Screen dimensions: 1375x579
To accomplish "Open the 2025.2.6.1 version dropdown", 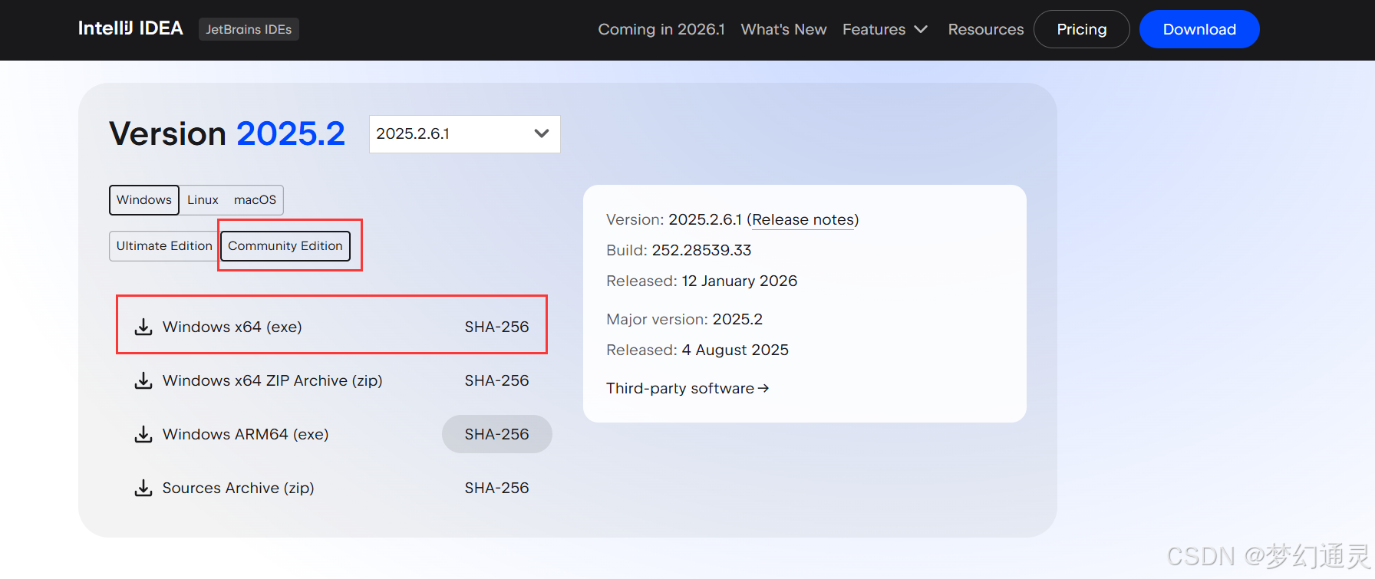I will click(x=465, y=134).
